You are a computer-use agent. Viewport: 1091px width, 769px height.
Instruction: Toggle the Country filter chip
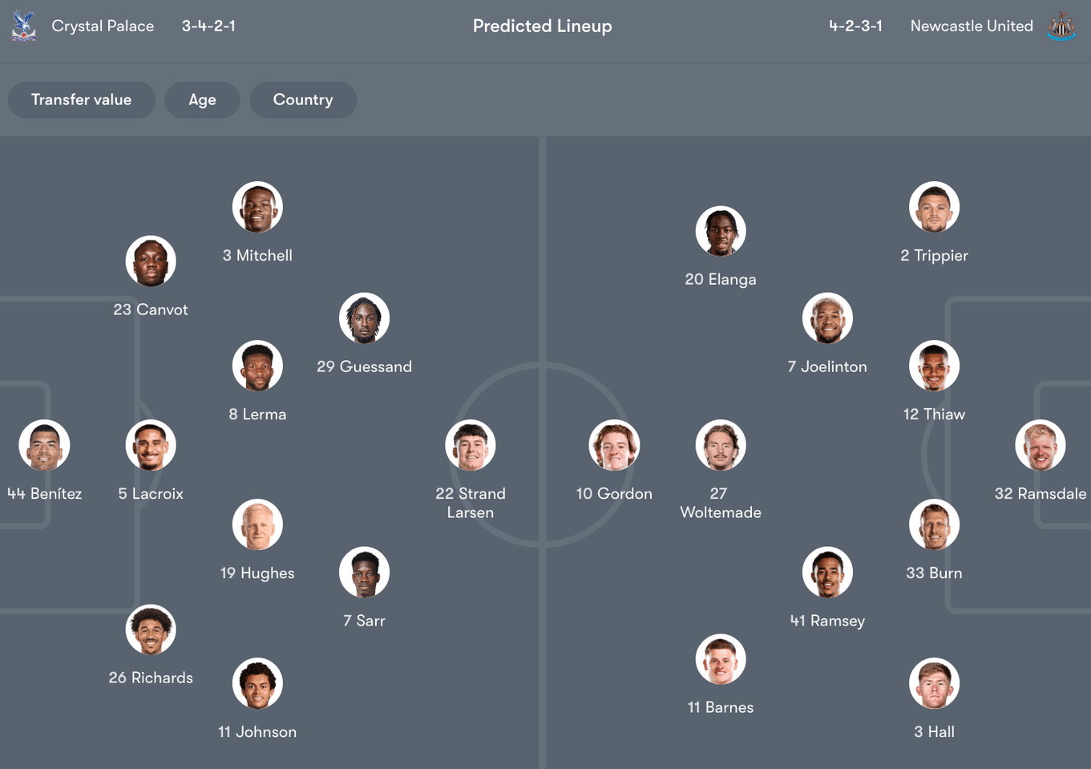pos(303,99)
